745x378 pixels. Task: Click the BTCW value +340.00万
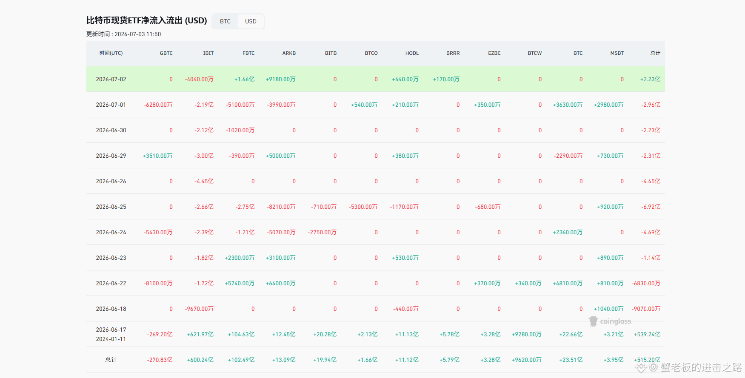pos(528,283)
